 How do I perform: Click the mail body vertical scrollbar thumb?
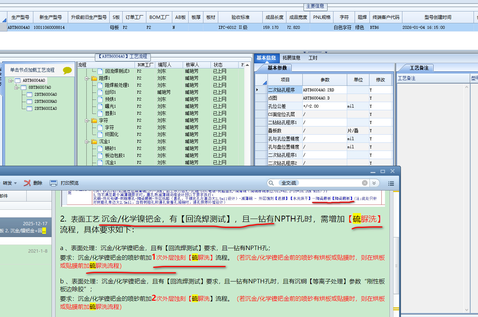pos(396,266)
